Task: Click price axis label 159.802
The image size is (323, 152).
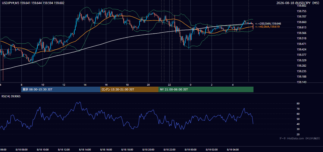Action: pos(301,6)
